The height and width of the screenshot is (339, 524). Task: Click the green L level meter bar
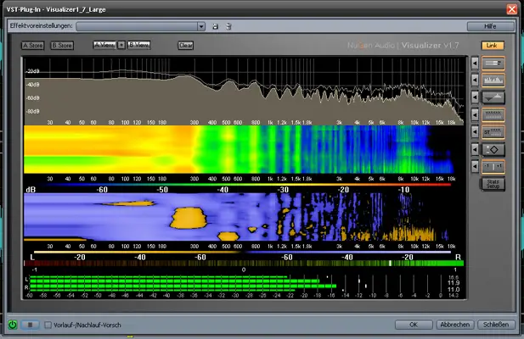pyautogui.click(x=174, y=280)
